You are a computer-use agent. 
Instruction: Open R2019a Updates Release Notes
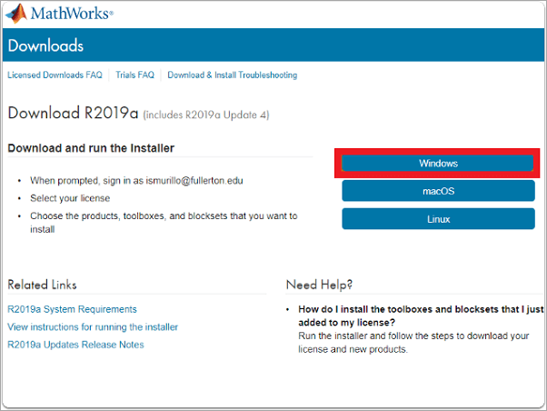point(75,345)
